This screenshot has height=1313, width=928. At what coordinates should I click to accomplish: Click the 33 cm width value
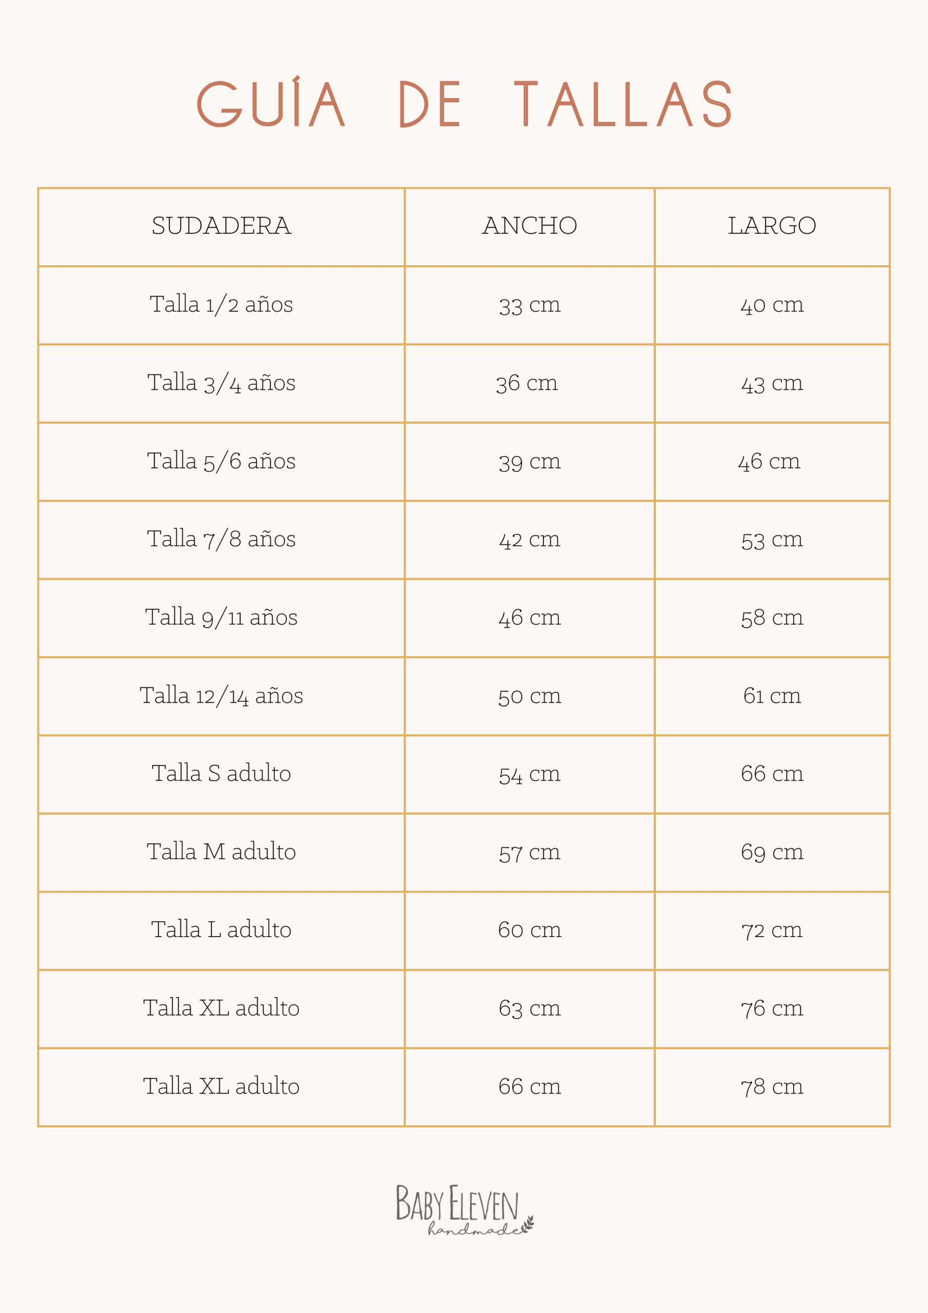tap(530, 305)
